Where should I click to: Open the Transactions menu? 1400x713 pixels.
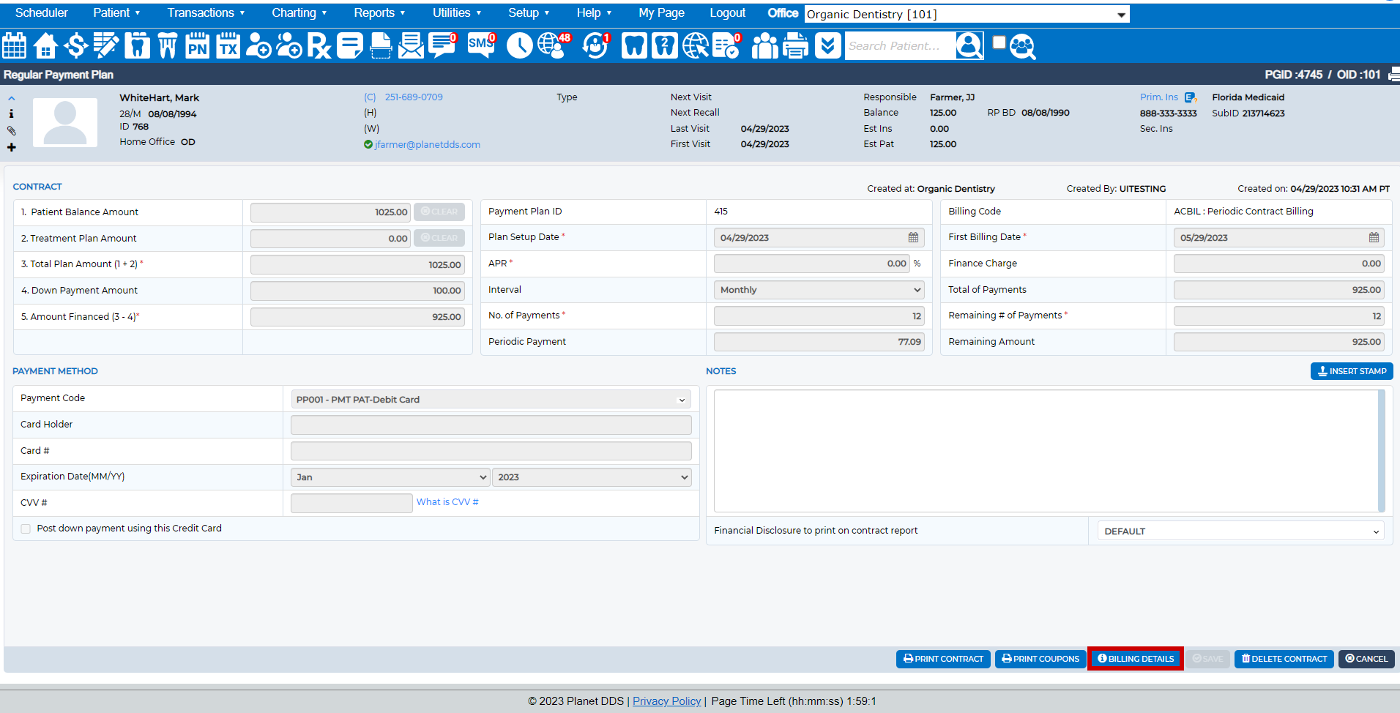[206, 13]
